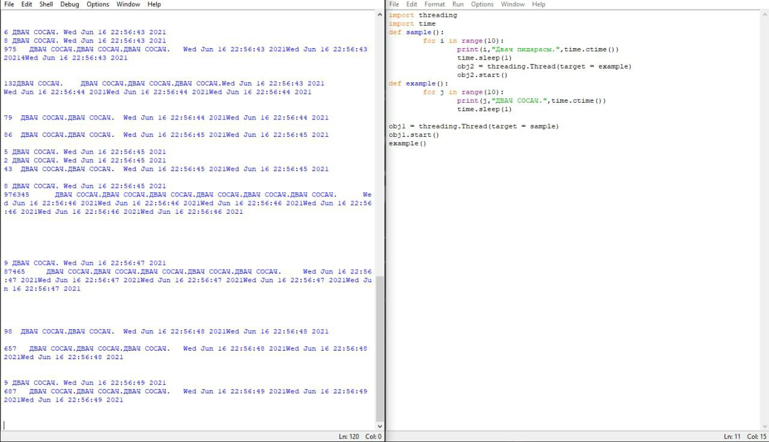Screen dimensions: 769x442
Task: Open Format menu in editor window
Action: [435, 4]
